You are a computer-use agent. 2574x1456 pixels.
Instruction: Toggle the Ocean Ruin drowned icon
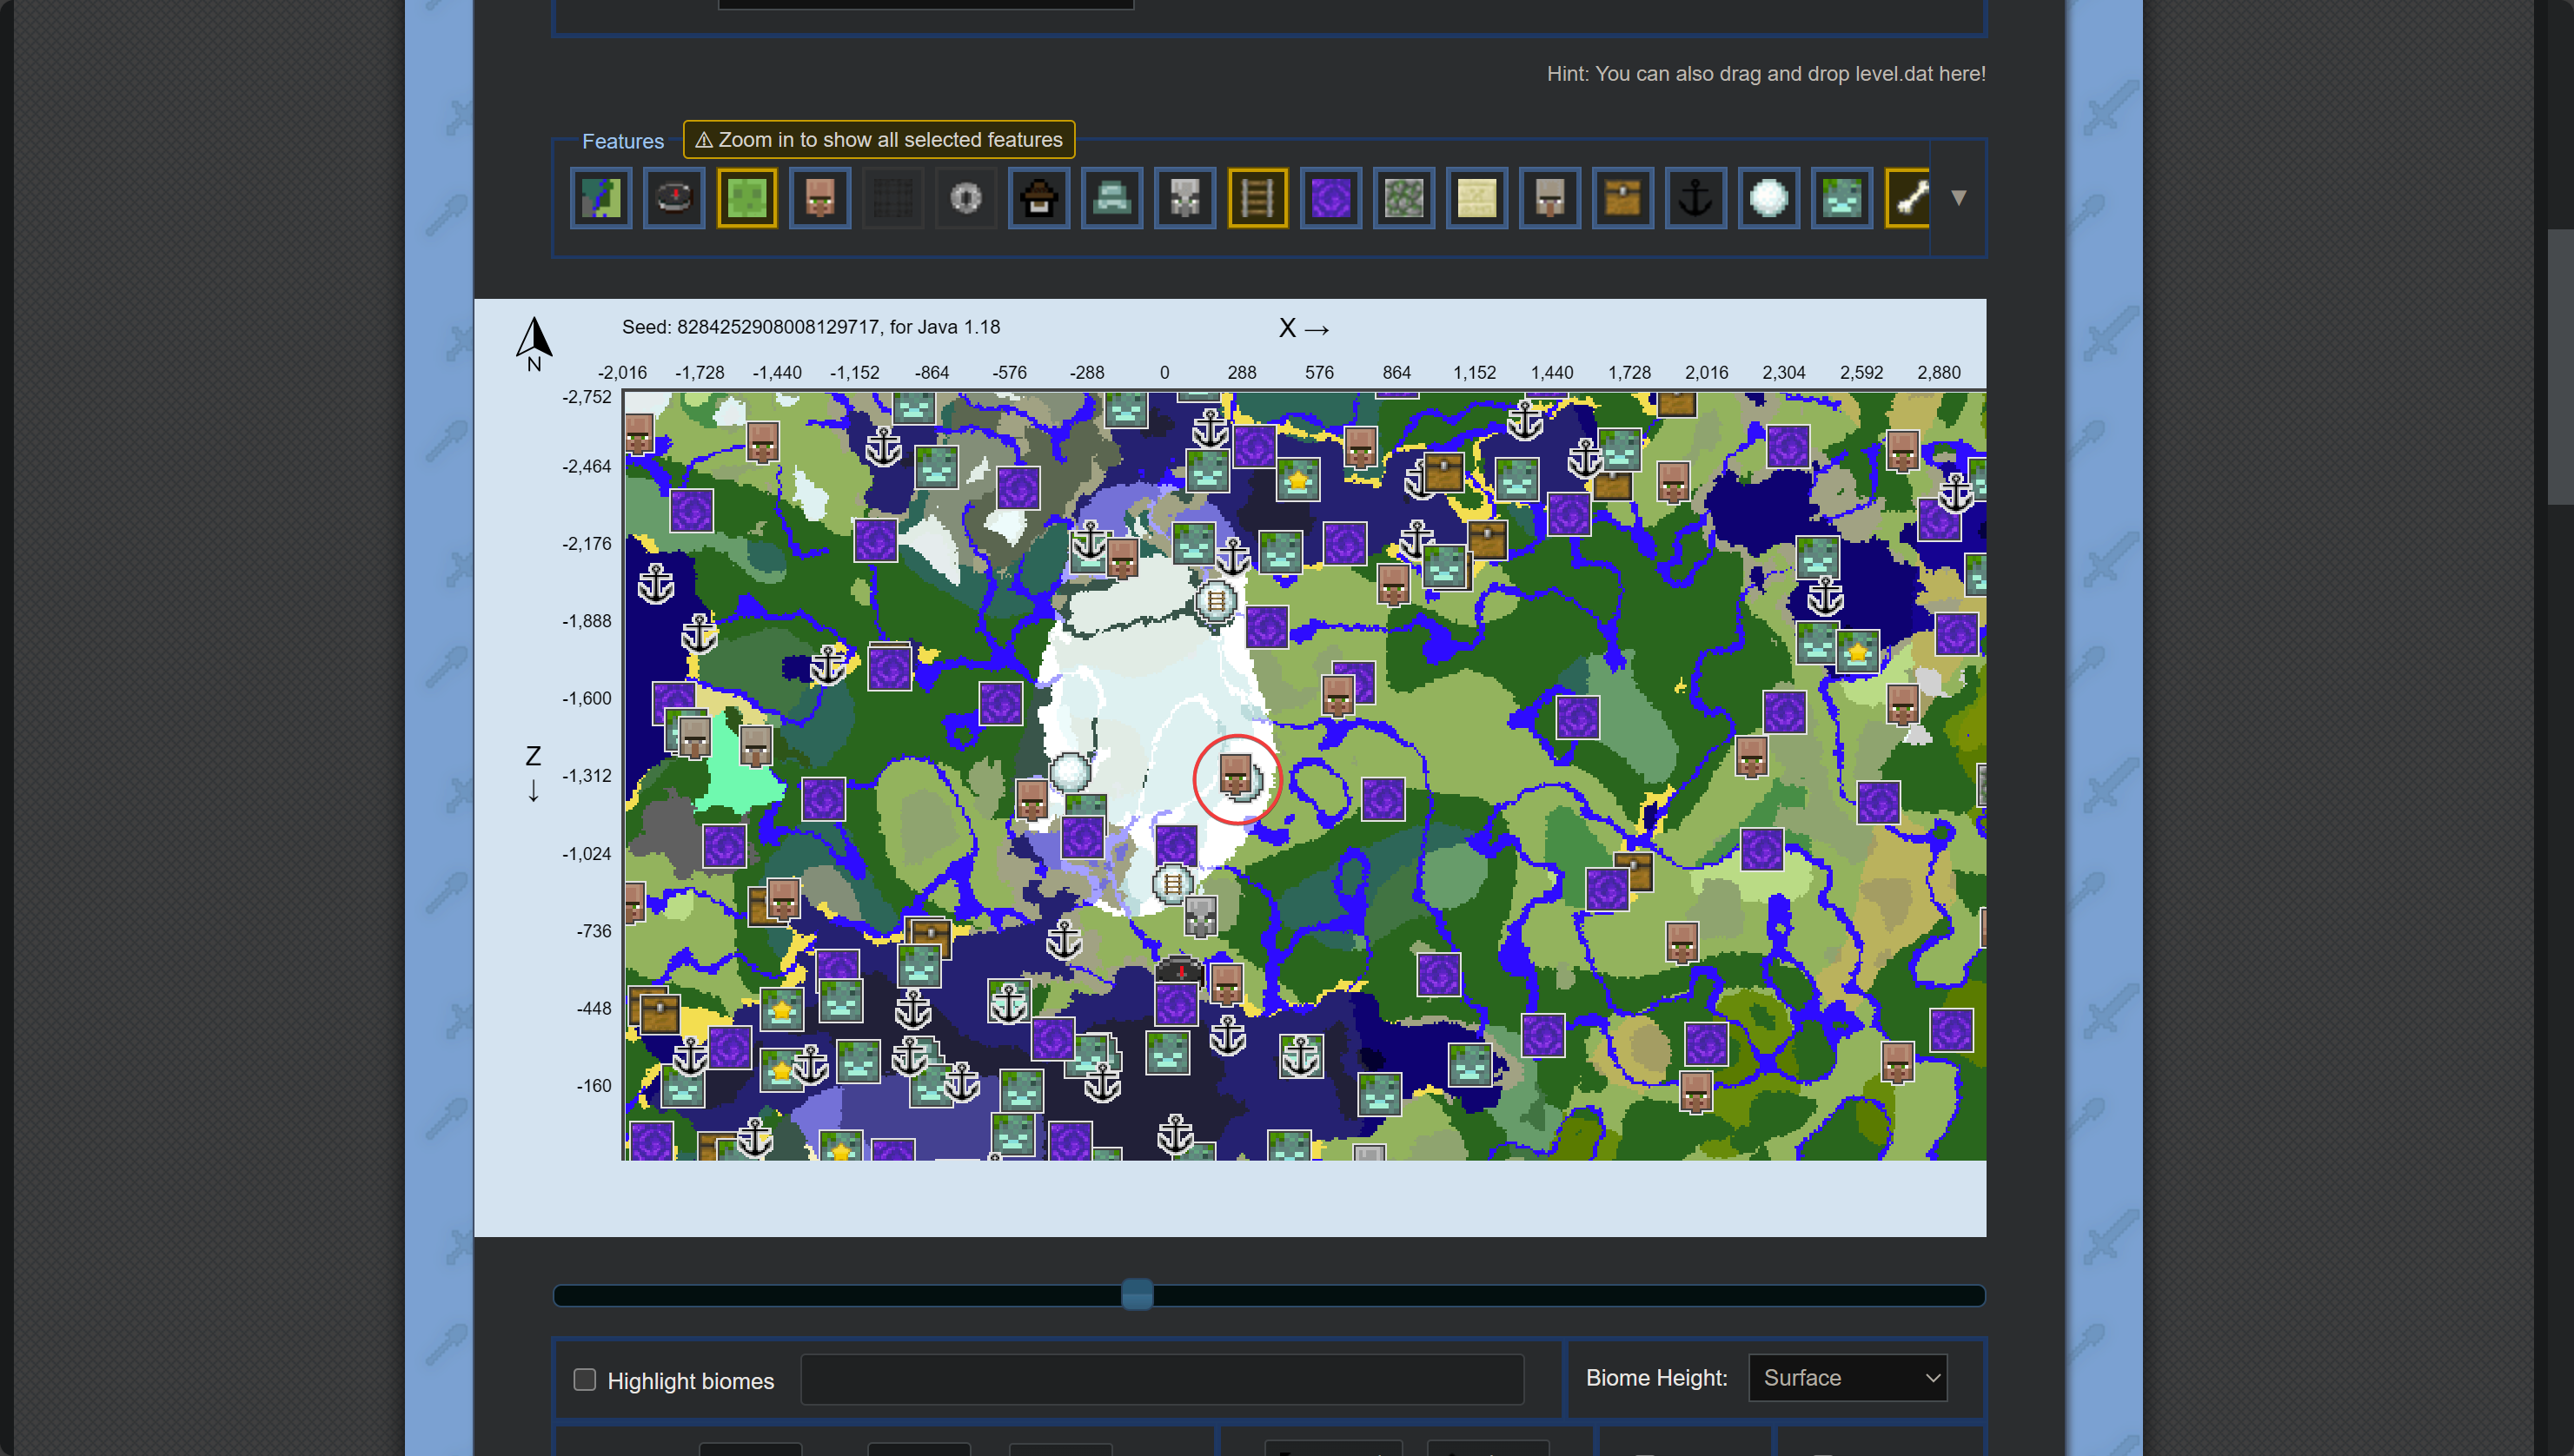click(x=1842, y=198)
